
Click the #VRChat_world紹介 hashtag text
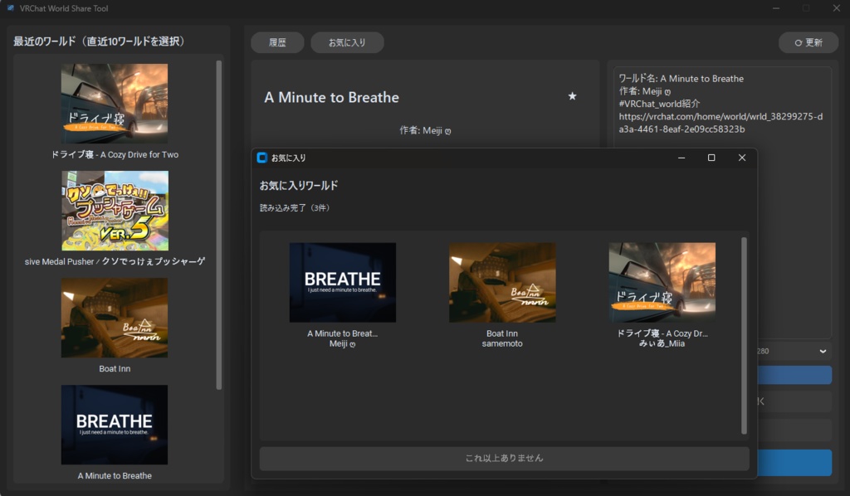tap(659, 104)
